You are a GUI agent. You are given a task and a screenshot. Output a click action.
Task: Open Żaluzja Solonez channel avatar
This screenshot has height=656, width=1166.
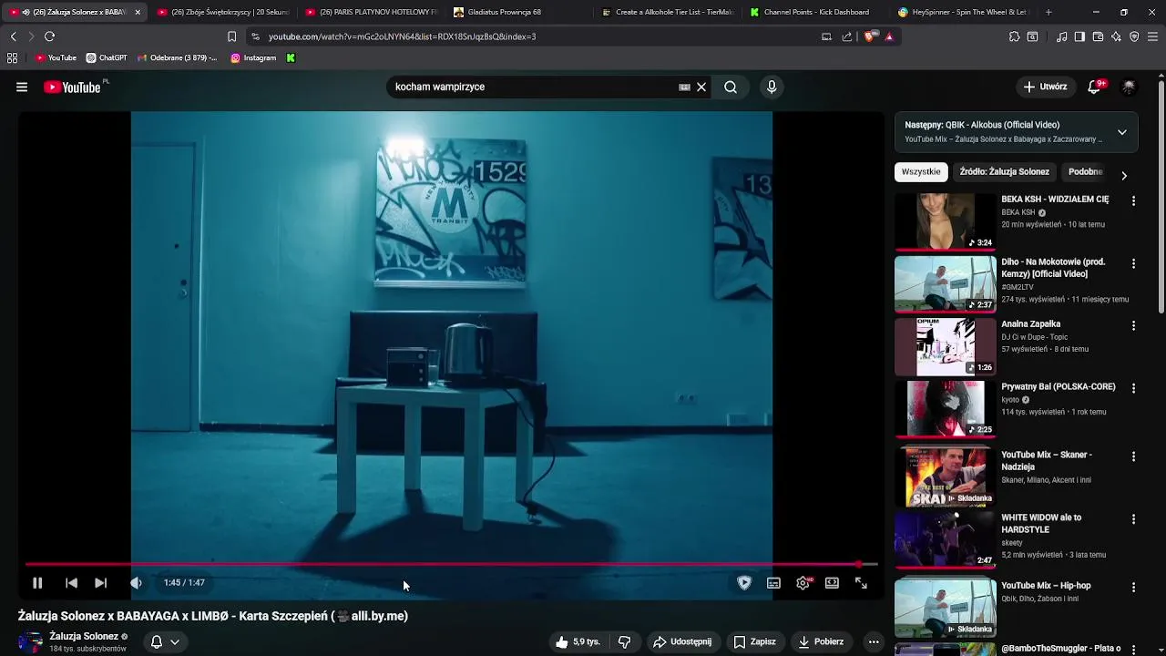(30, 642)
